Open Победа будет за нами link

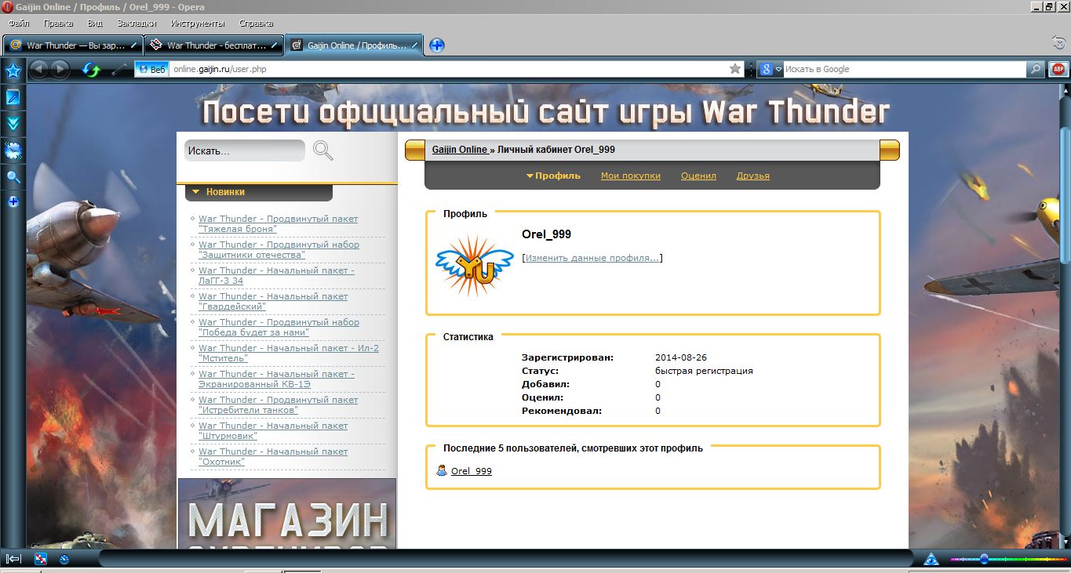(x=279, y=328)
